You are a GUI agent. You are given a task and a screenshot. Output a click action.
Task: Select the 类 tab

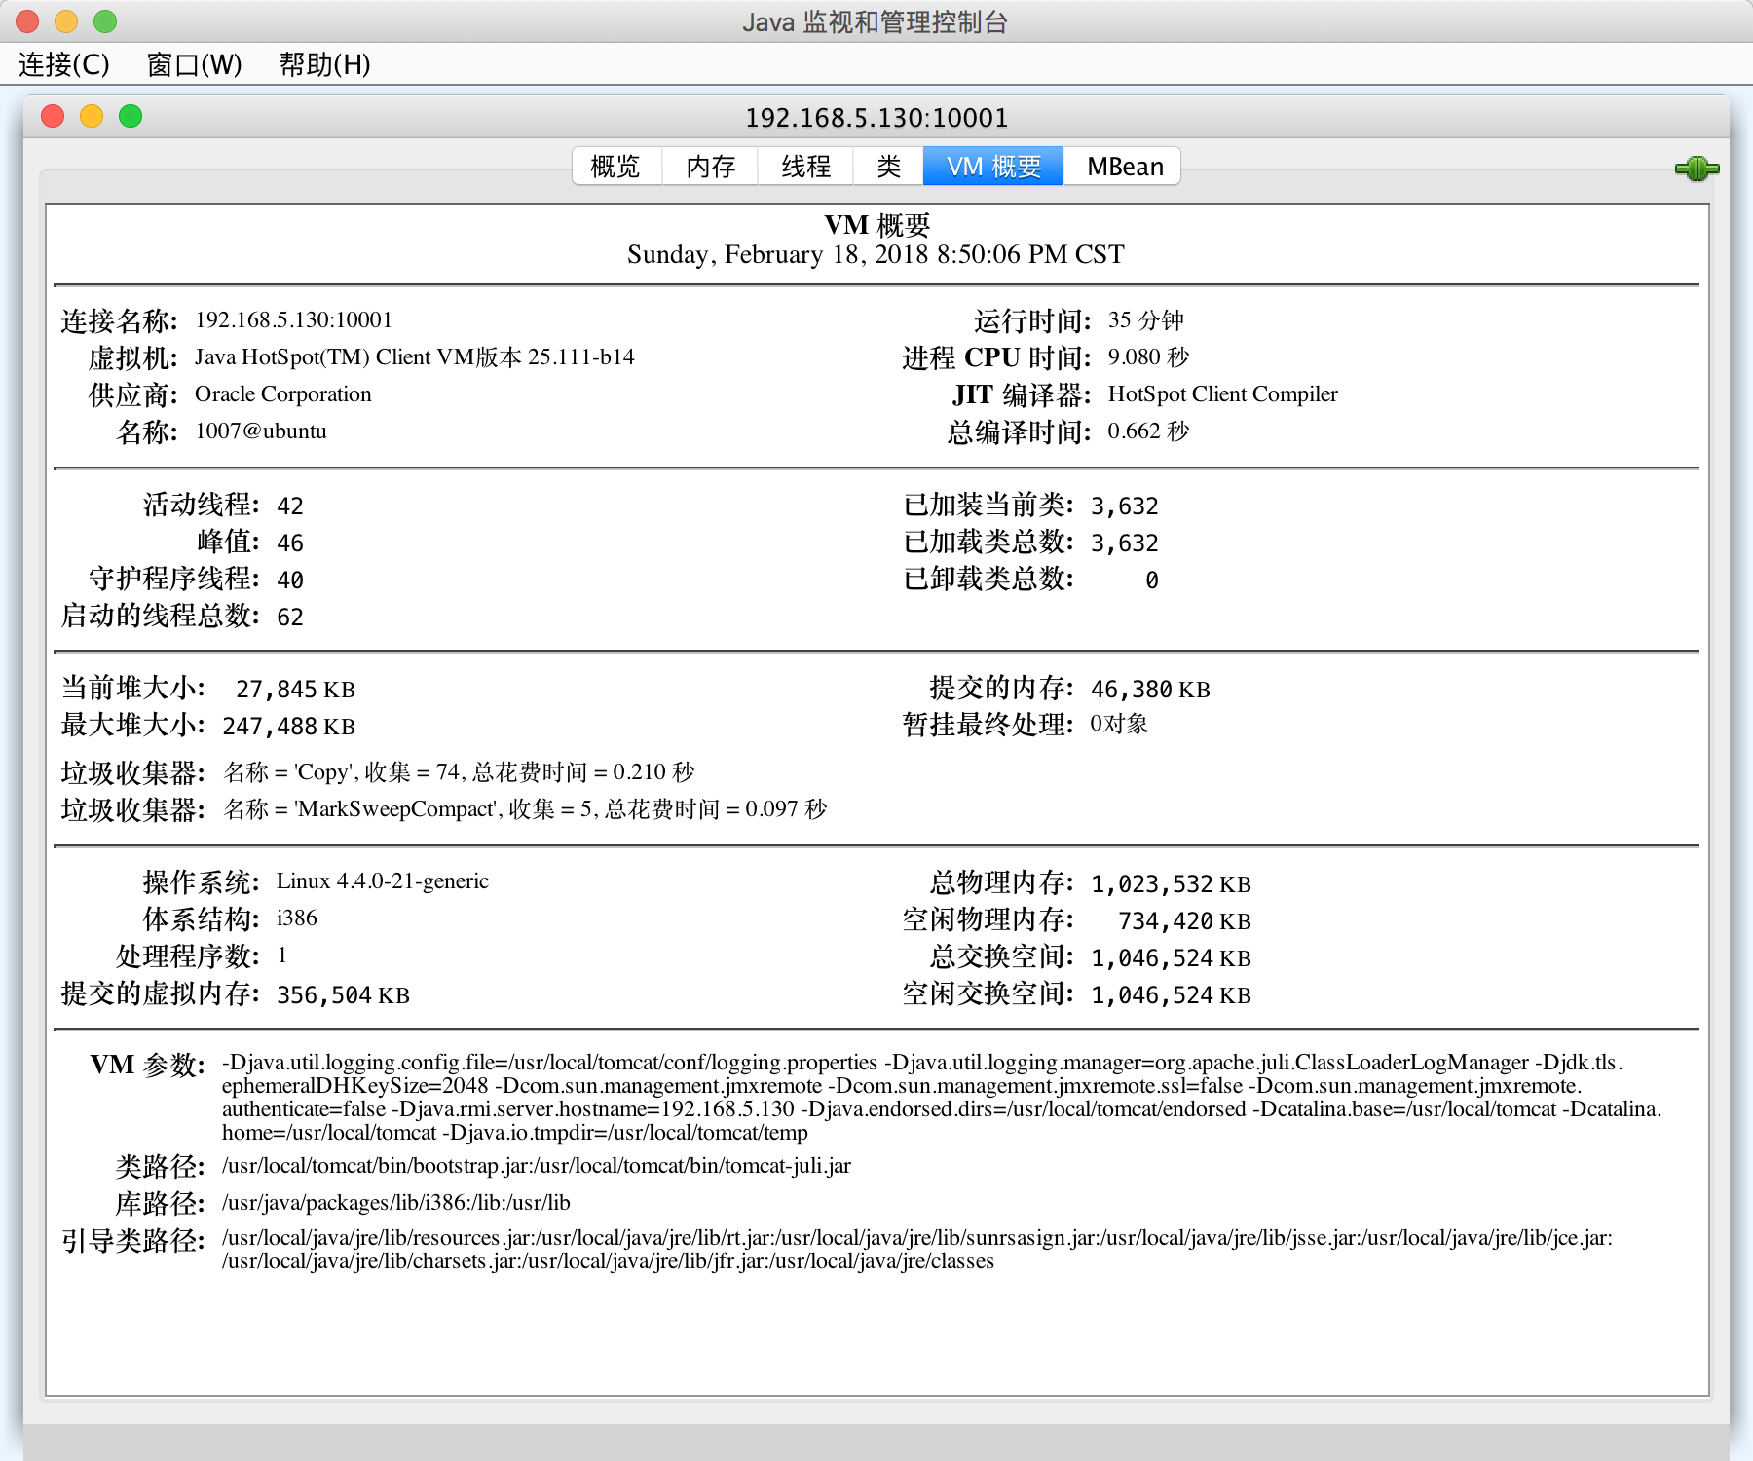click(x=888, y=167)
